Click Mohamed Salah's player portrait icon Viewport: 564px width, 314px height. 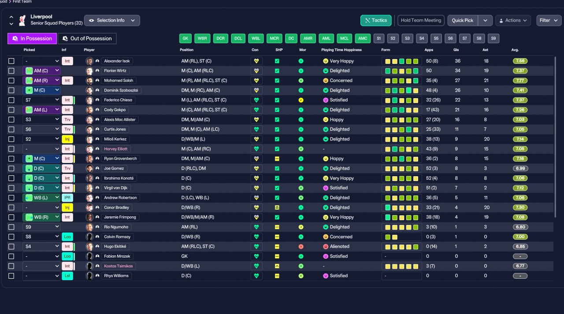89,81
